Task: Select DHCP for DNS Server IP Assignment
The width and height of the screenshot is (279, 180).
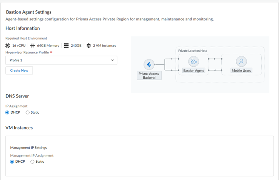Action: pos(8,112)
